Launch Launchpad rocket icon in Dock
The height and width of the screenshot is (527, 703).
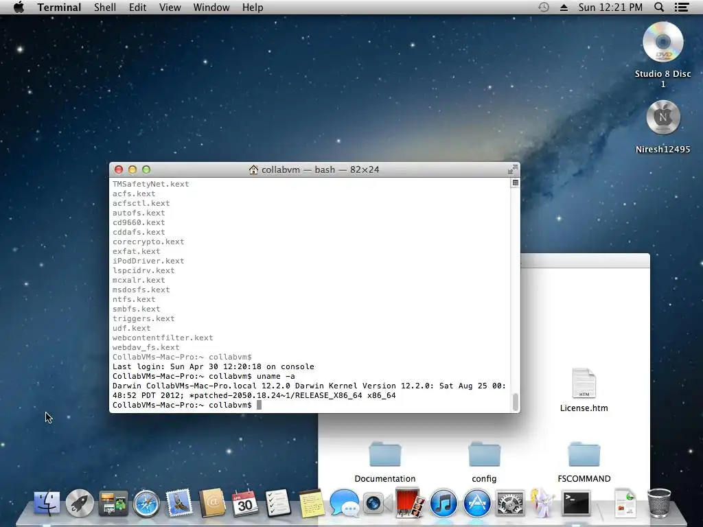coord(80,503)
